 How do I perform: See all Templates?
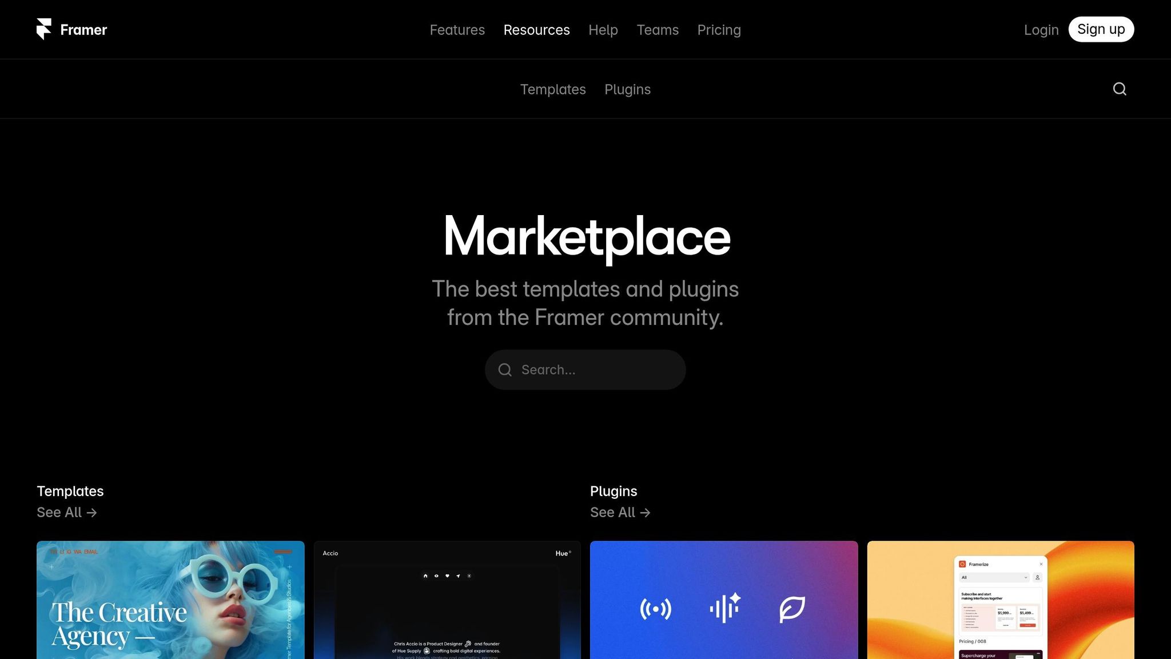[67, 513]
